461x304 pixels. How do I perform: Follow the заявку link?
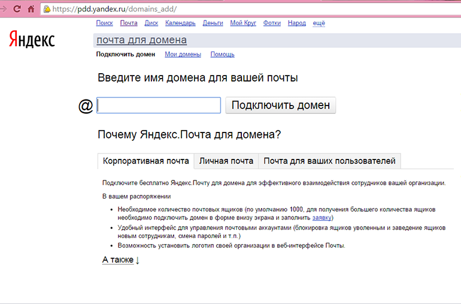(322, 218)
